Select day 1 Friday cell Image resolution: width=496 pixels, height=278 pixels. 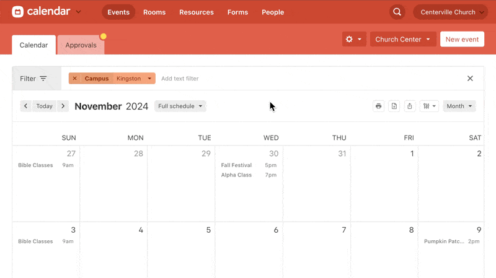pyautogui.click(x=384, y=183)
